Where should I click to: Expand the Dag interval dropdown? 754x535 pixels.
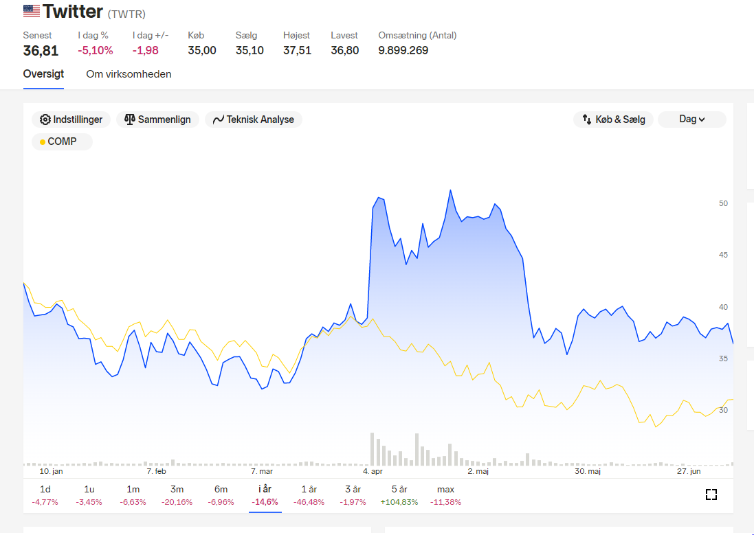[x=692, y=119]
